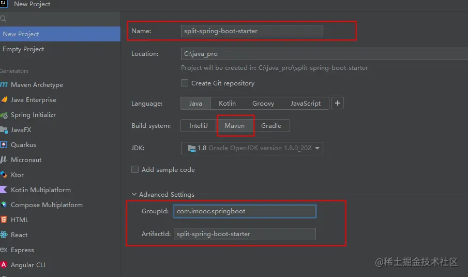Focus the project Name input field
The image size is (468, 277).
[252, 31]
